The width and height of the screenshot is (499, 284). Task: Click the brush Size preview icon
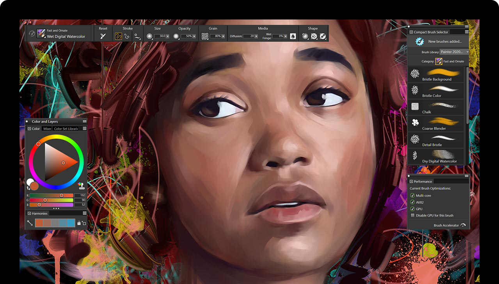149,36
